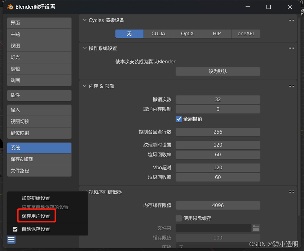Collapse the 操作系统设置 panel

(84, 48)
